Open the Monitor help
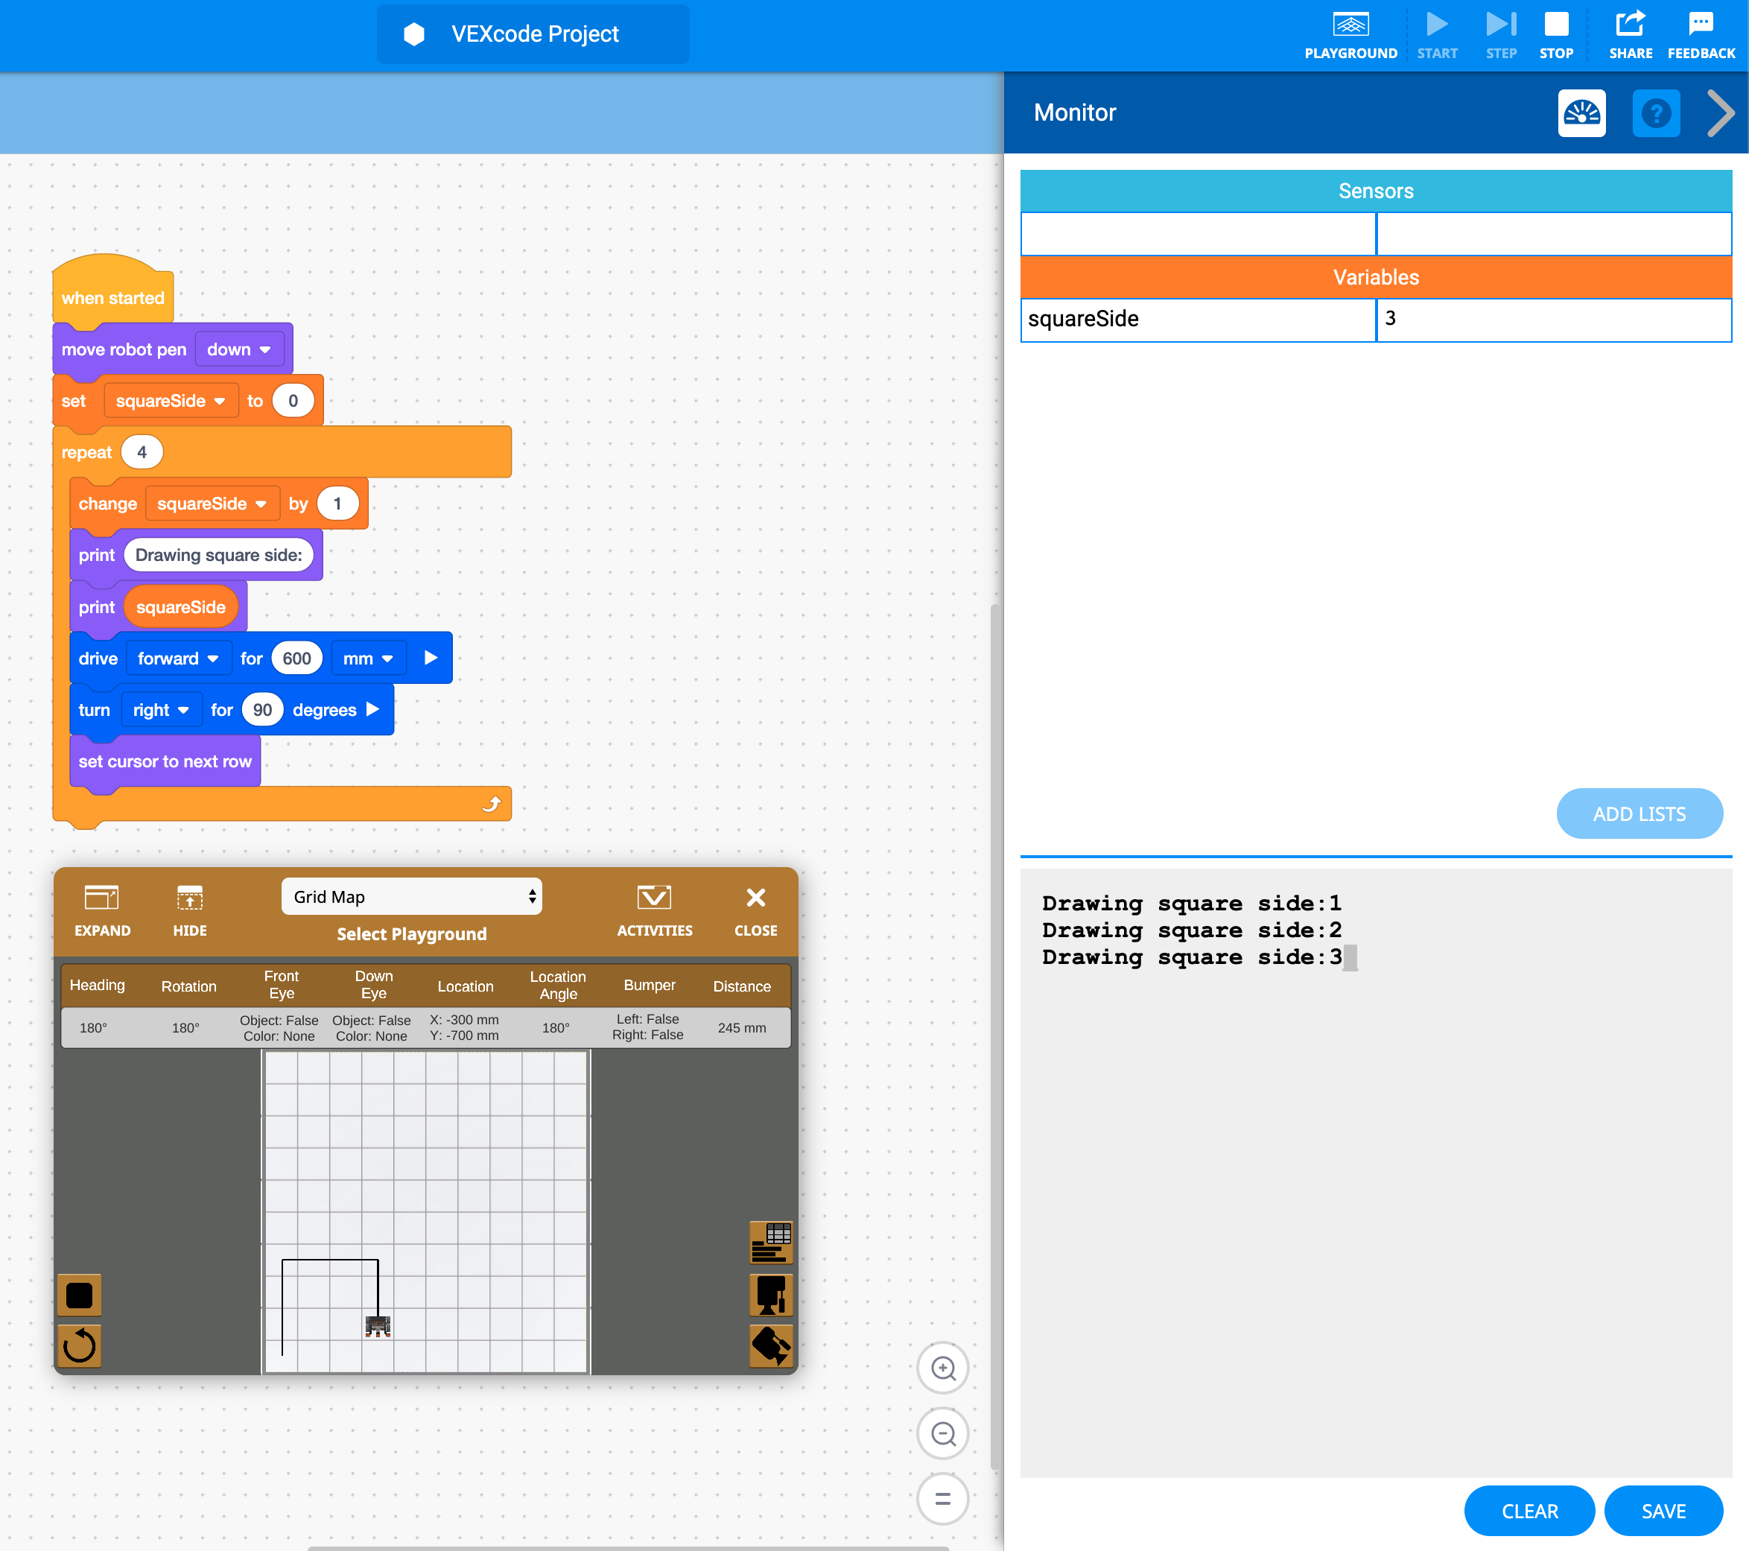Image resolution: width=1749 pixels, height=1551 pixels. click(1657, 113)
